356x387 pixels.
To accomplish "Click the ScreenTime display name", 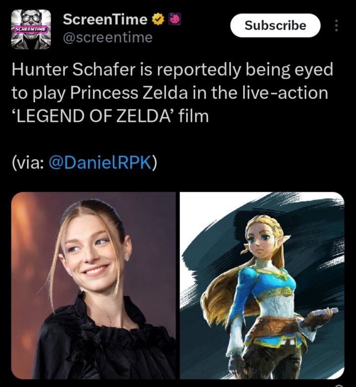I will [x=105, y=19].
